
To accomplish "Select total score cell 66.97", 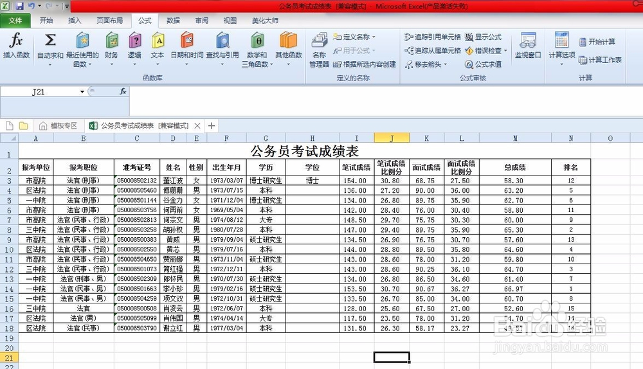I will click(515, 289).
